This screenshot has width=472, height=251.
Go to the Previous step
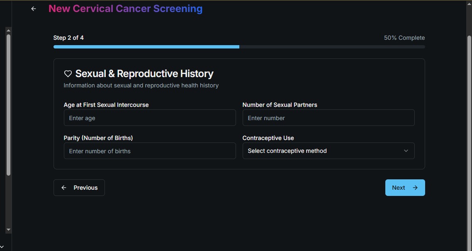[x=79, y=188]
